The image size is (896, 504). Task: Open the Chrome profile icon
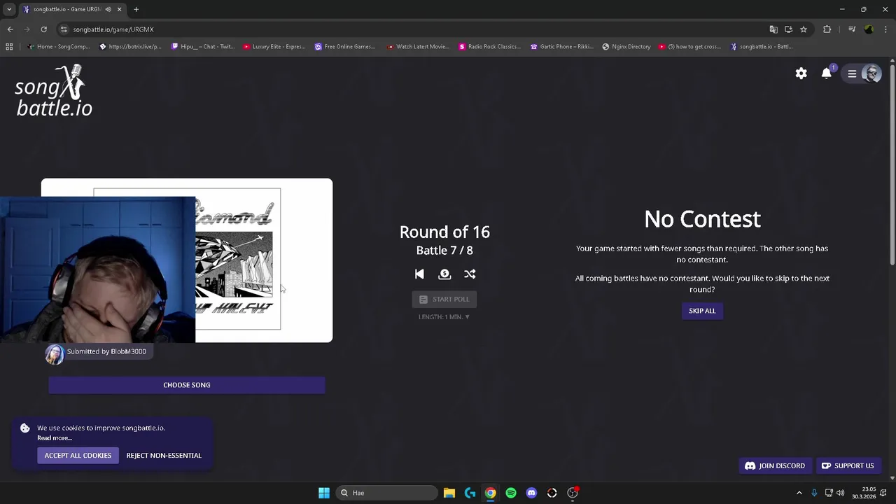pyautogui.click(x=869, y=29)
